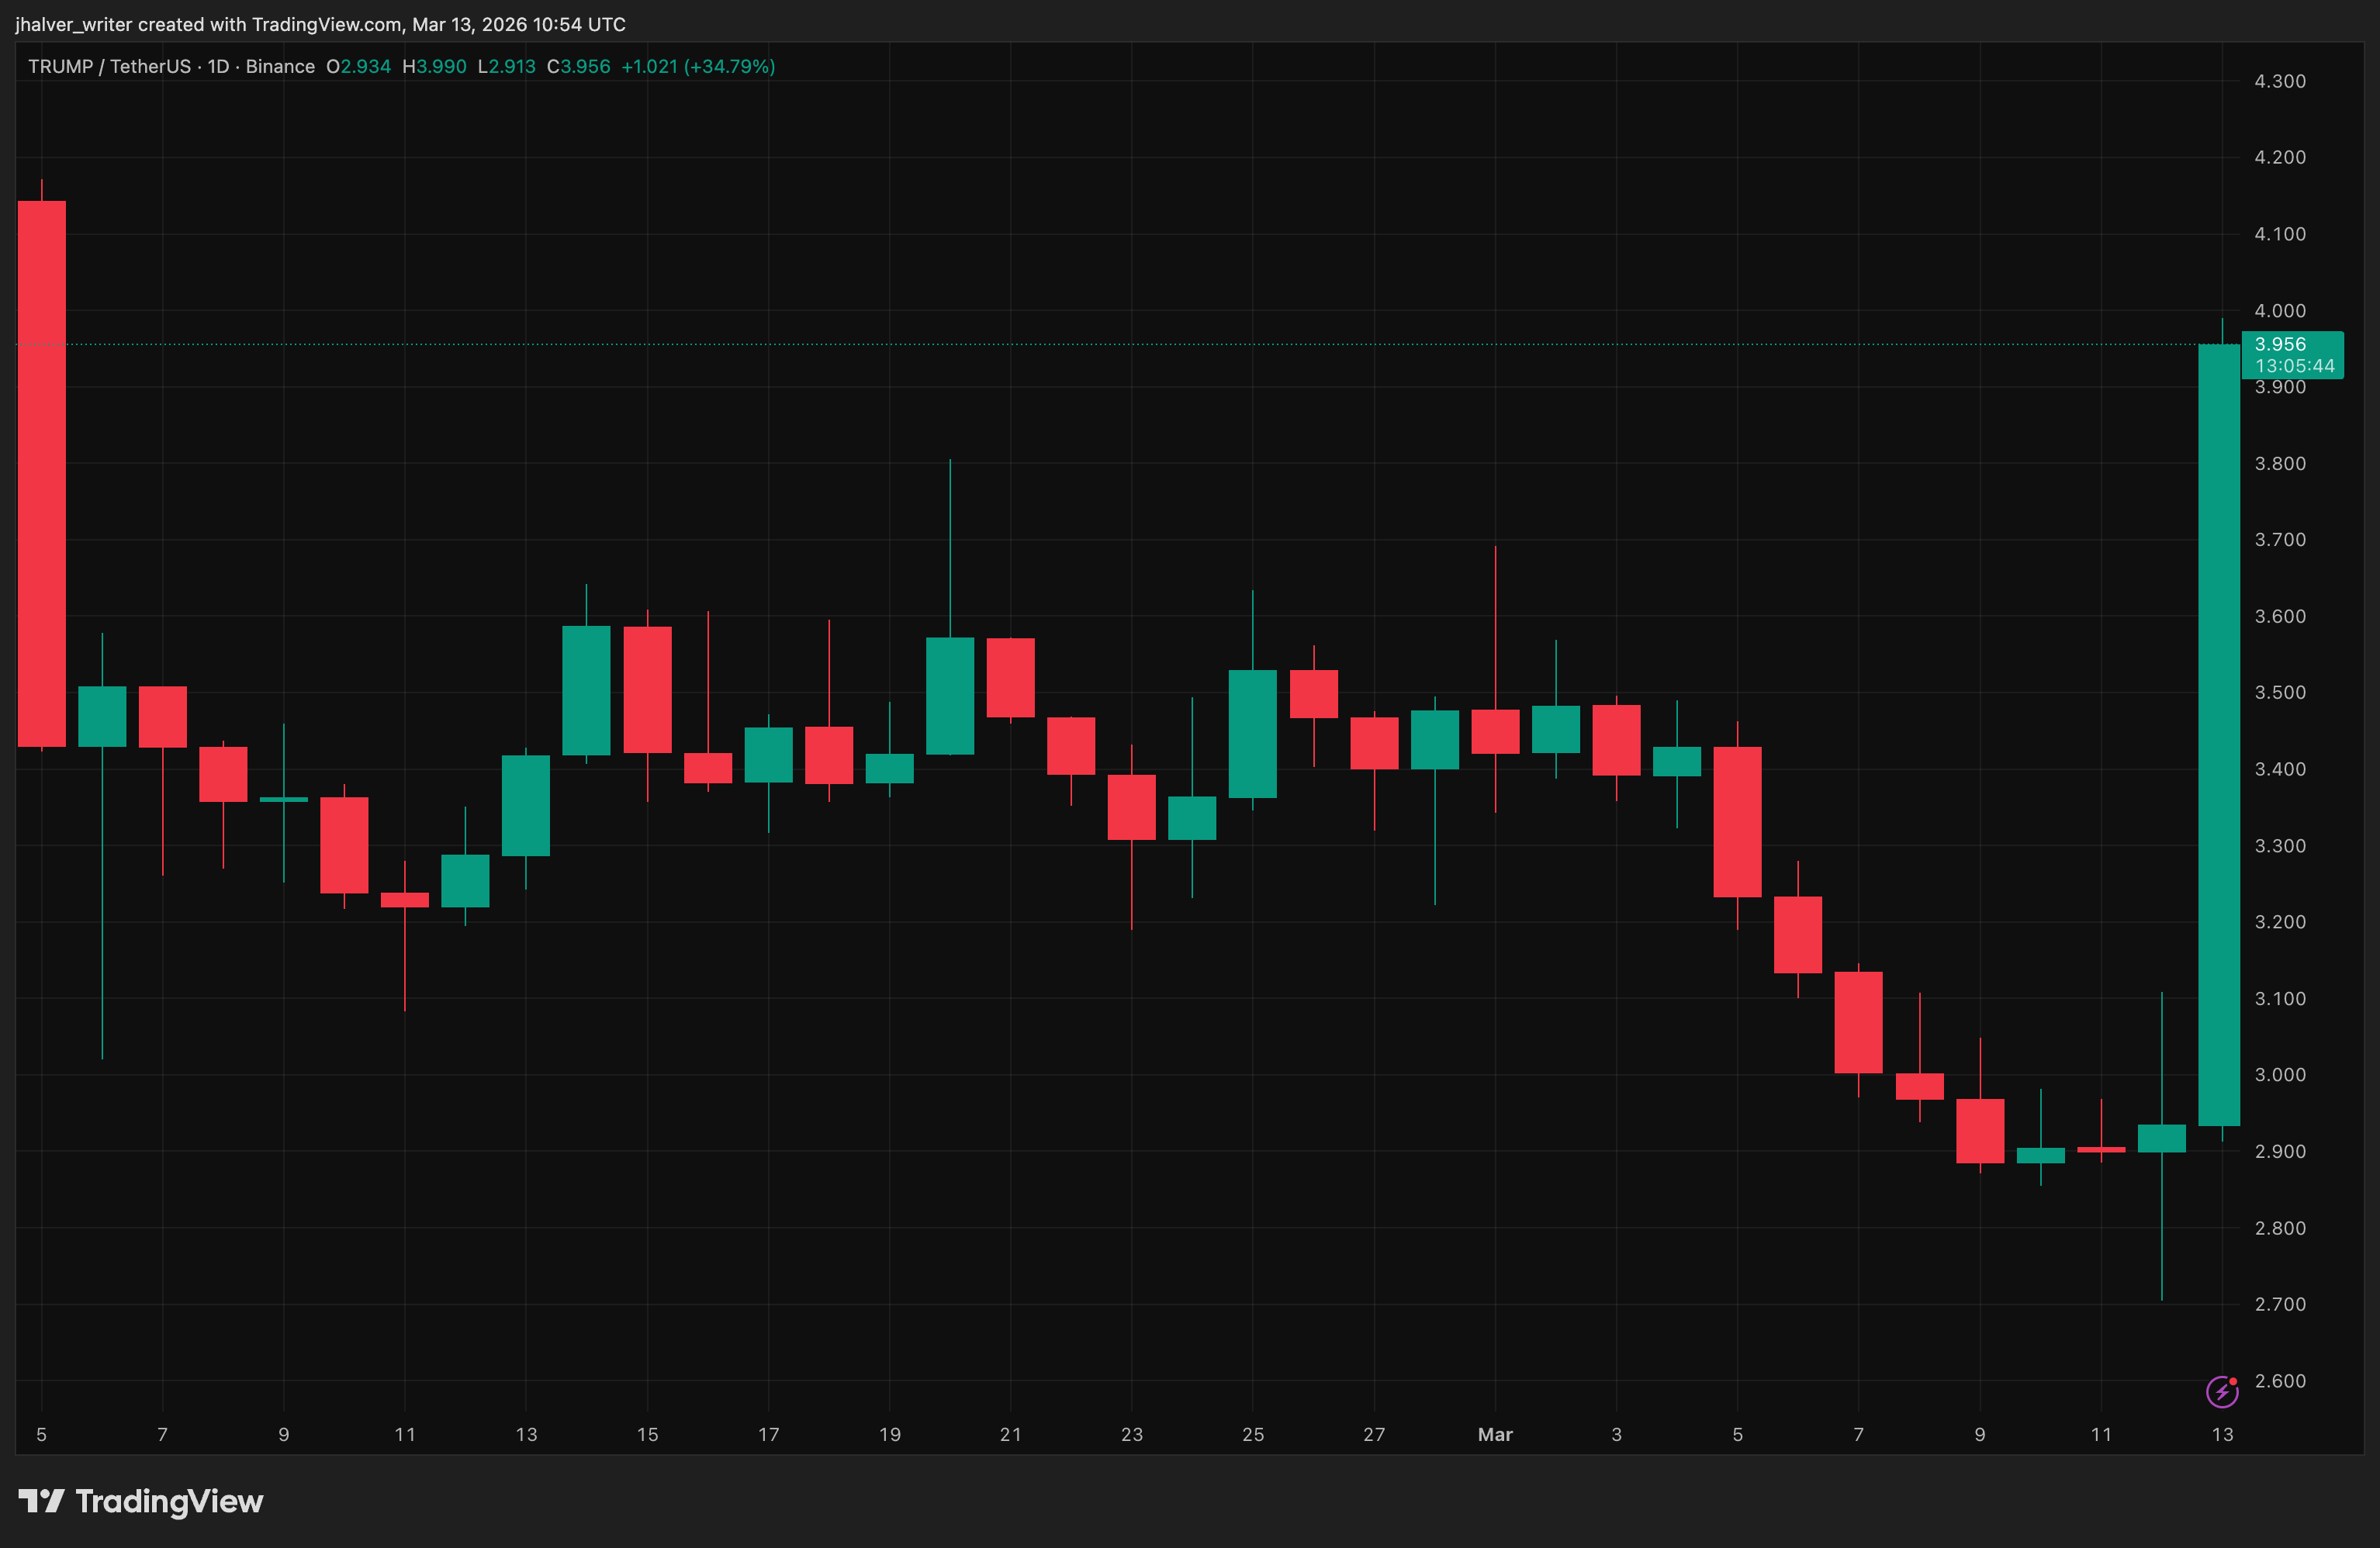2380x1548 pixels.
Task: Click the 2.600 price scale label
Action: [x=2279, y=1381]
